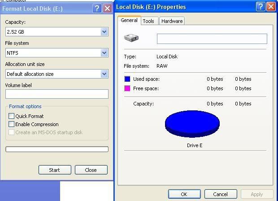Check Create an MS-DOS startup disk

point(11,132)
